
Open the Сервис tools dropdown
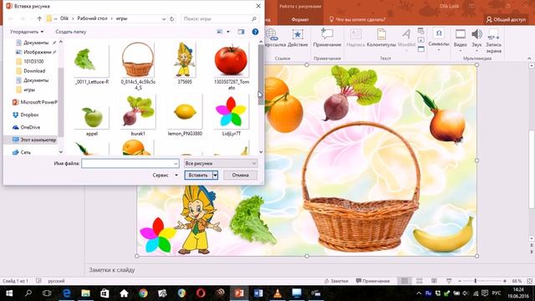click(x=166, y=175)
